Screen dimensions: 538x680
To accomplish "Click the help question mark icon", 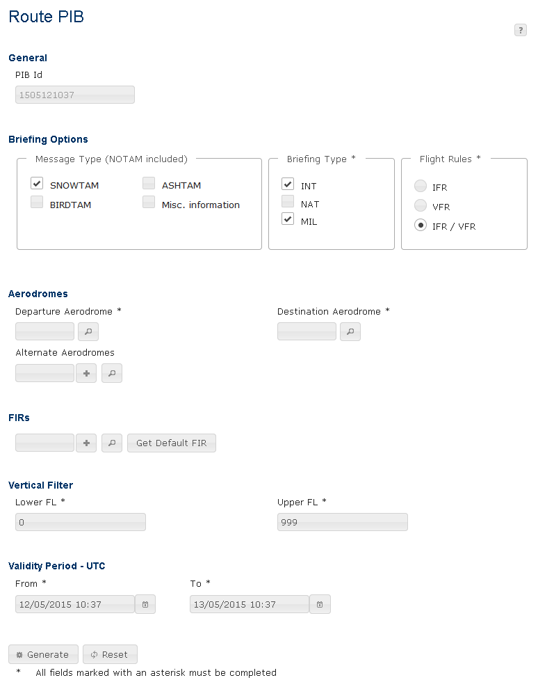I will 520,30.
